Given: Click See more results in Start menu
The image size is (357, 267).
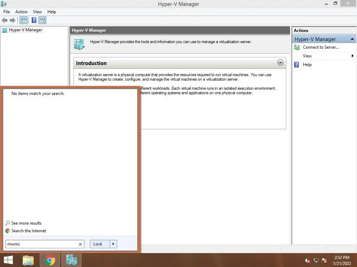Looking at the screenshot, I should click(26, 223).
